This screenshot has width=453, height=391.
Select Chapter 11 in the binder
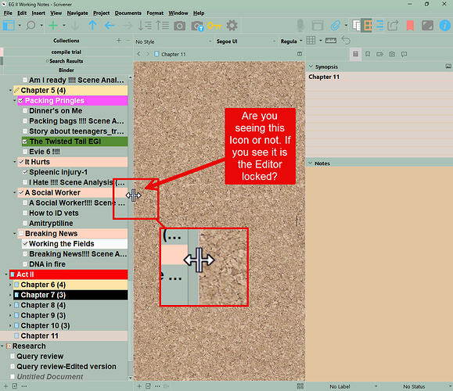point(64,335)
